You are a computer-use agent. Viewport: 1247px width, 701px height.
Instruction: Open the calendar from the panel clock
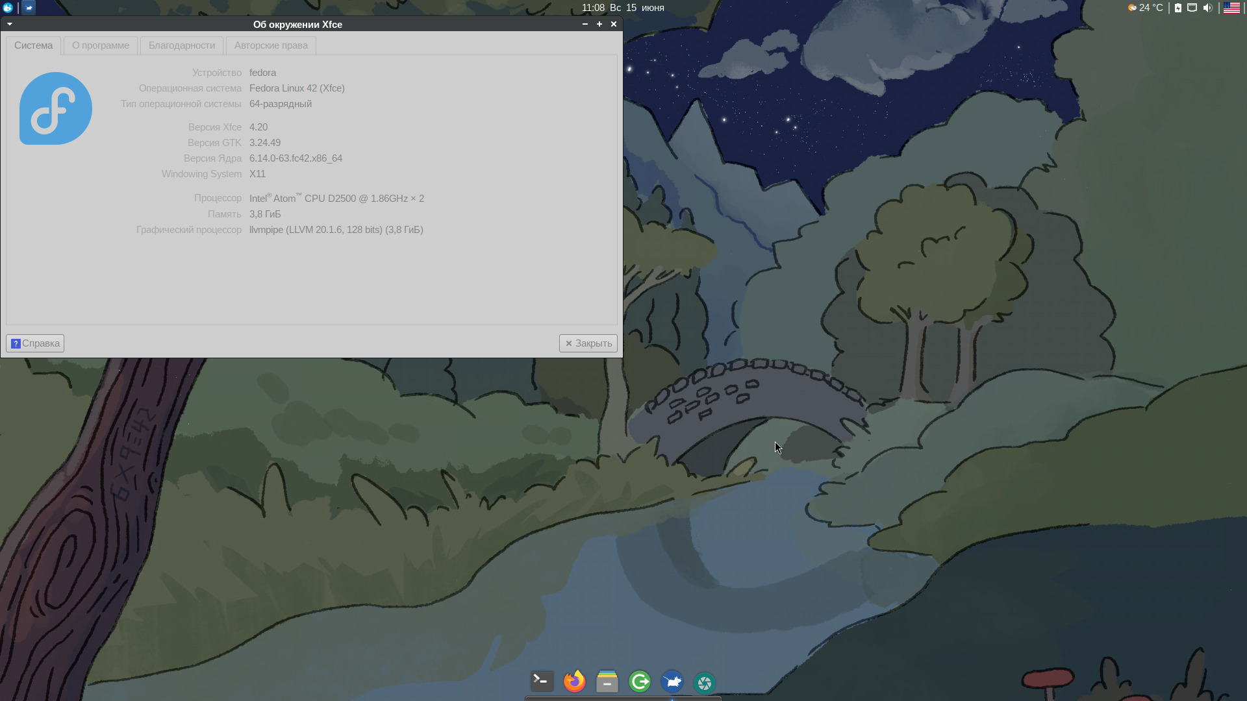click(x=622, y=8)
